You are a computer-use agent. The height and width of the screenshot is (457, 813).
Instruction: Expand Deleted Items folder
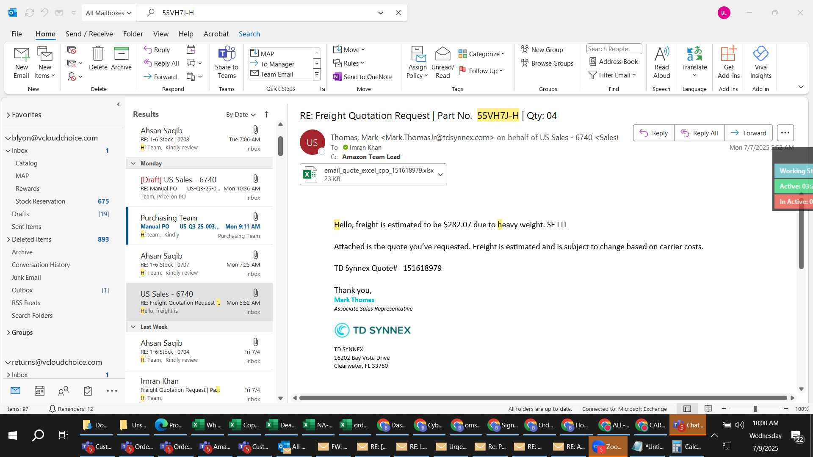coord(8,239)
